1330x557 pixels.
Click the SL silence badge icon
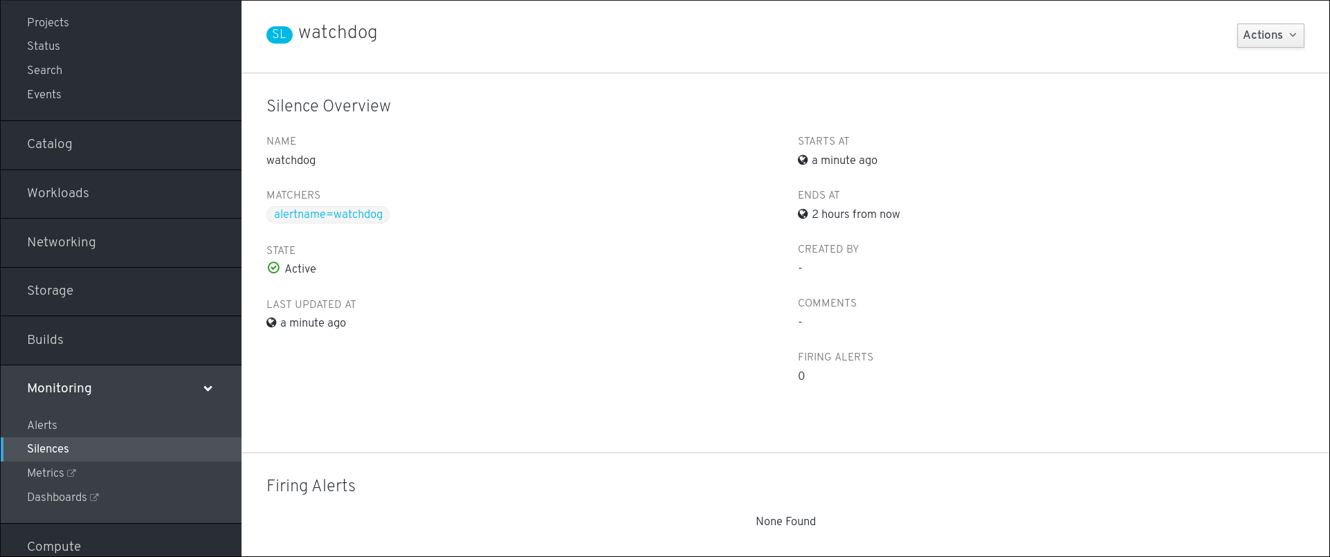click(x=279, y=34)
